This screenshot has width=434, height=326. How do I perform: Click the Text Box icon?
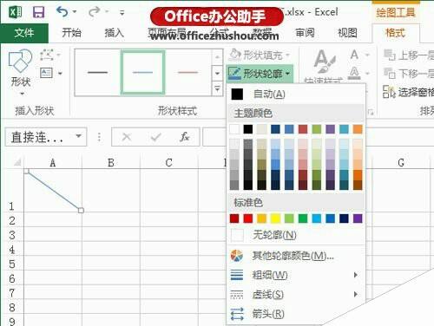coord(47,73)
